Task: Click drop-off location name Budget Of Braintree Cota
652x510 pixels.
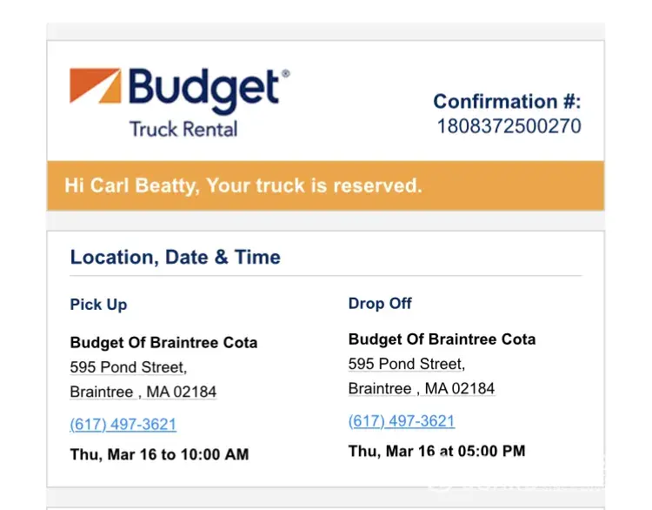Action: (442, 339)
